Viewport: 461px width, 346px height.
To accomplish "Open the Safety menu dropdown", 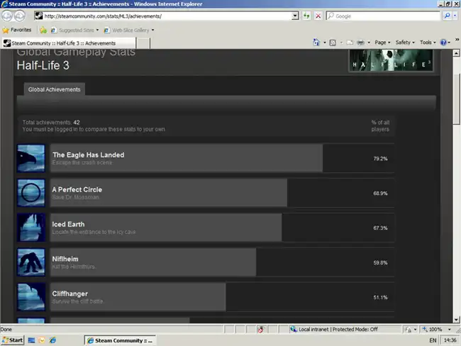I will point(405,43).
